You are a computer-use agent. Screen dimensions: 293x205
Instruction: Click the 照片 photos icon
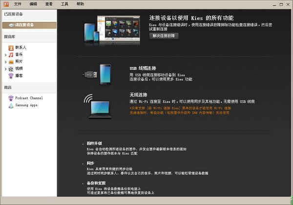pyautogui.click(x=11, y=61)
